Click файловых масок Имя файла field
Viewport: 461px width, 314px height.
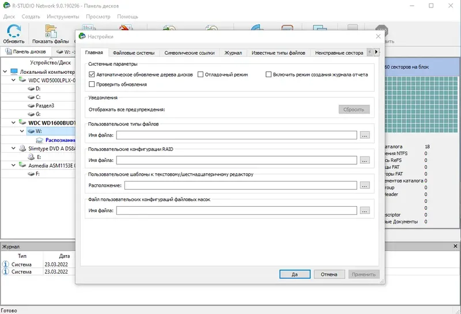pyautogui.click(x=237, y=210)
